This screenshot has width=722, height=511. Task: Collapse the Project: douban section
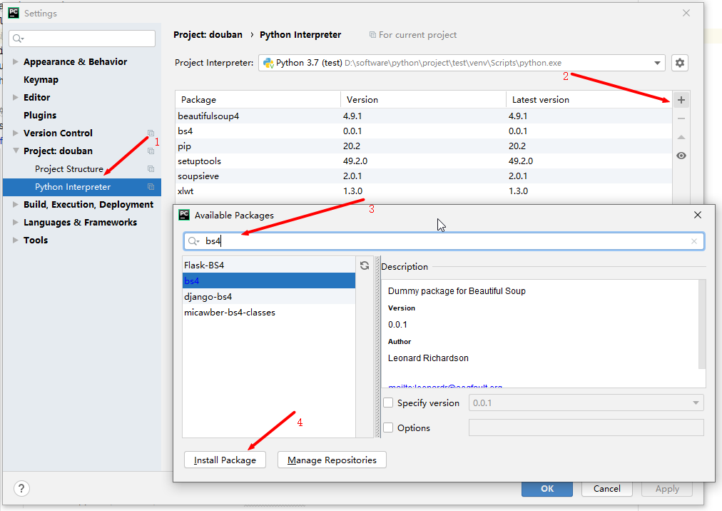click(16, 151)
